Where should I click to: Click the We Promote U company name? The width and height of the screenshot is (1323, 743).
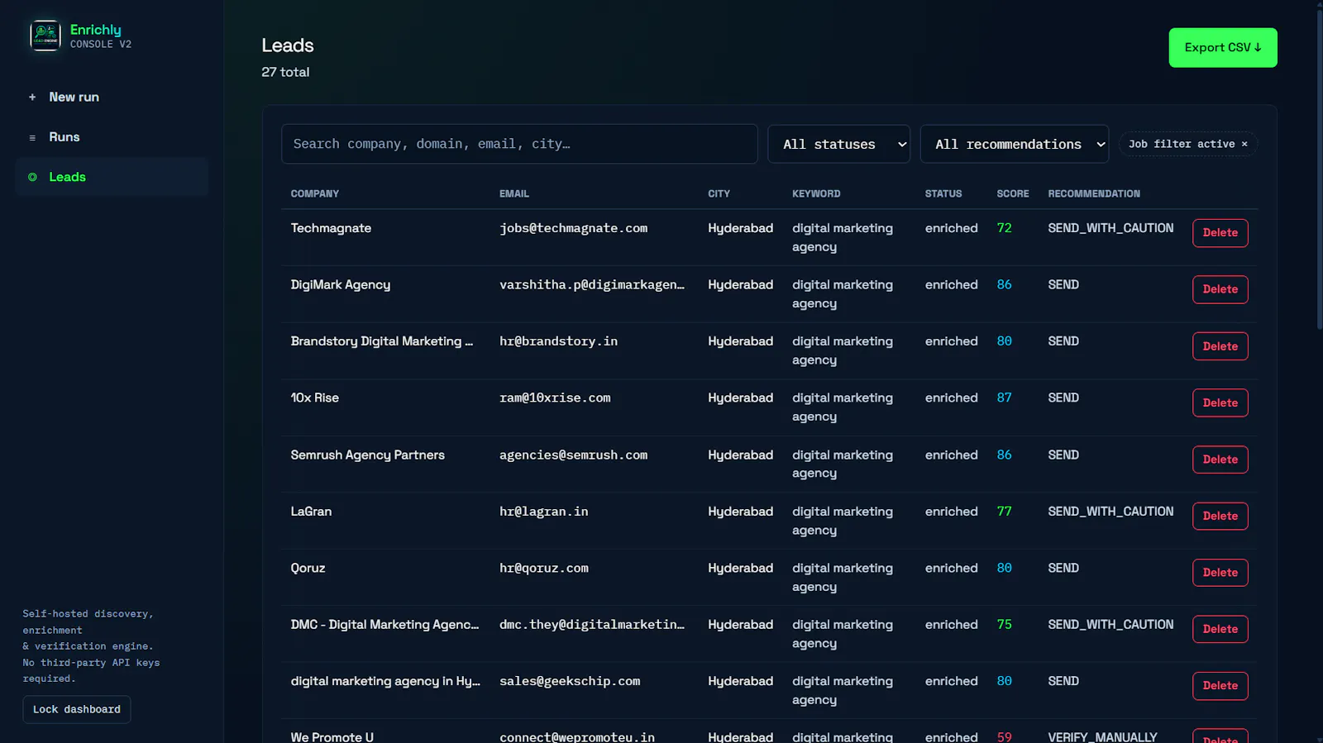tap(332, 736)
